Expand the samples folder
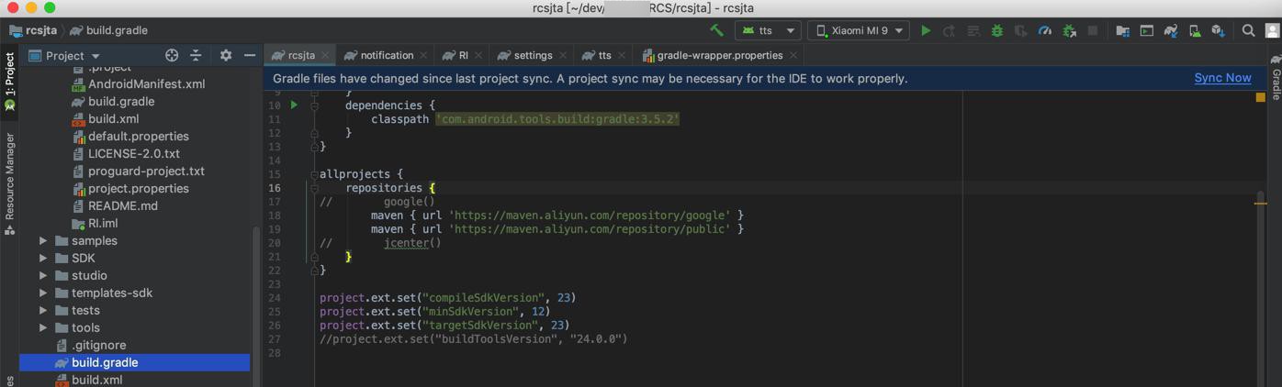Image resolution: width=1282 pixels, height=387 pixels. 43,241
